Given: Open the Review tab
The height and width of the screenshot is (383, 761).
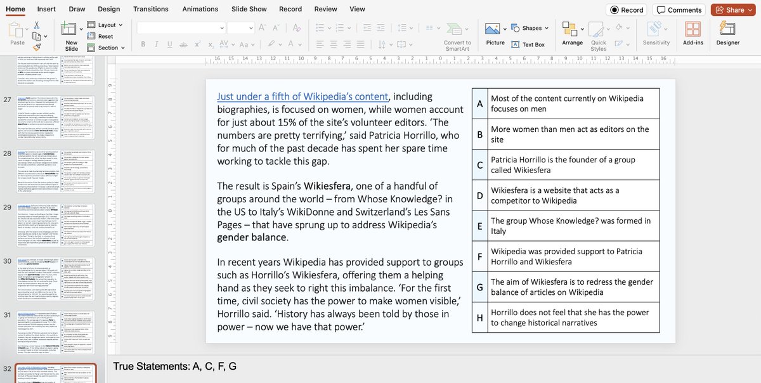Looking at the screenshot, I should 325,9.
